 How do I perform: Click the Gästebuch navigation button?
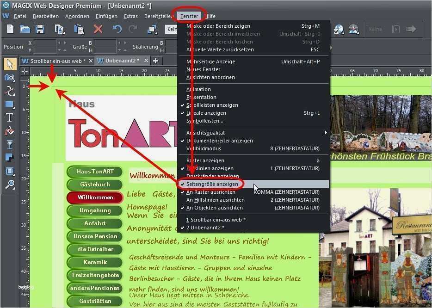tap(95, 185)
